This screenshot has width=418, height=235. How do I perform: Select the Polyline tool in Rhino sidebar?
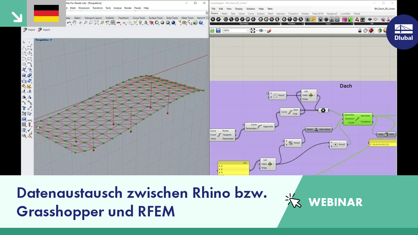(24, 48)
